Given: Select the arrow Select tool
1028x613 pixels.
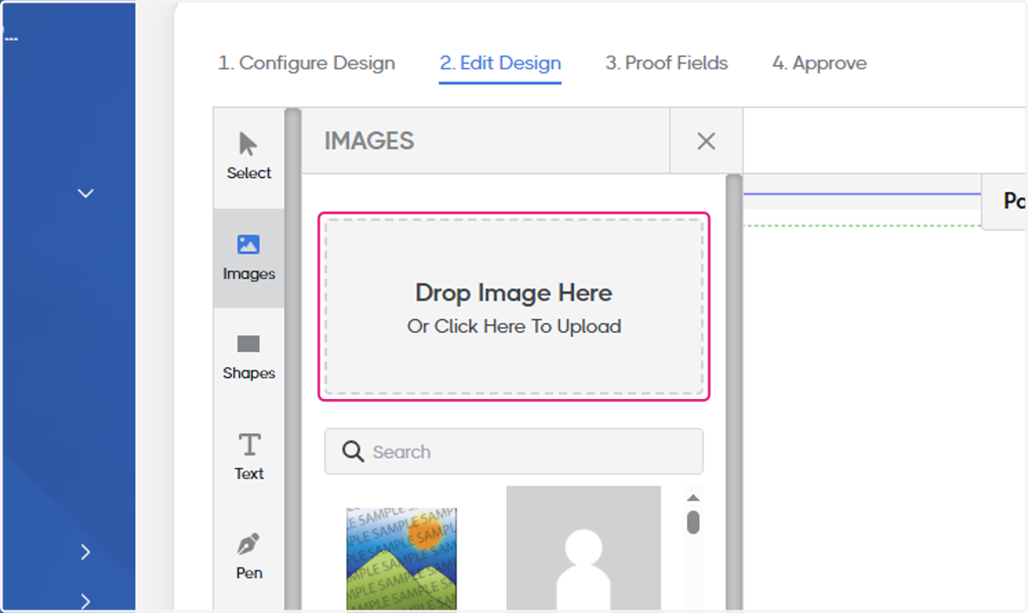Looking at the screenshot, I should tap(248, 157).
